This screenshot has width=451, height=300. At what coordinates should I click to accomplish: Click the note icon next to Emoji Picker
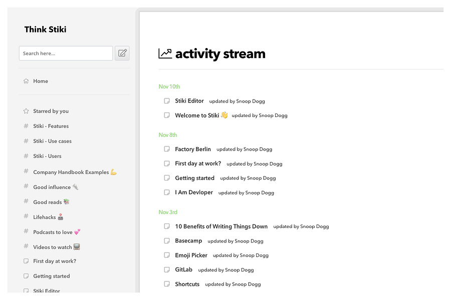[167, 255]
